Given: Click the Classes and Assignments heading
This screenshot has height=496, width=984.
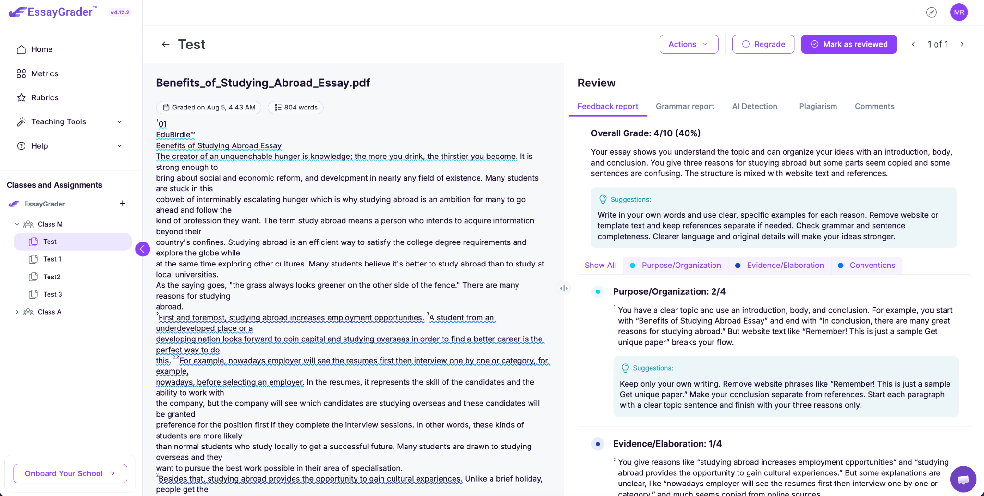Looking at the screenshot, I should (54, 185).
